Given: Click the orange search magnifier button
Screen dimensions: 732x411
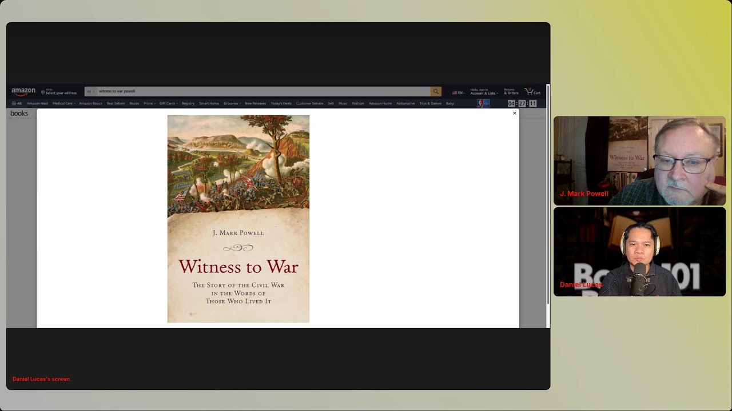Looking at the screenshot, I should [x=436, y=91].
